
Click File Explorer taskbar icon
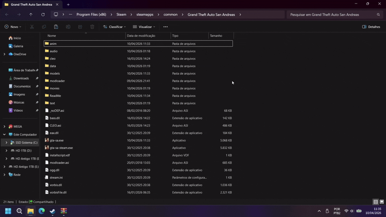point(30,211)
